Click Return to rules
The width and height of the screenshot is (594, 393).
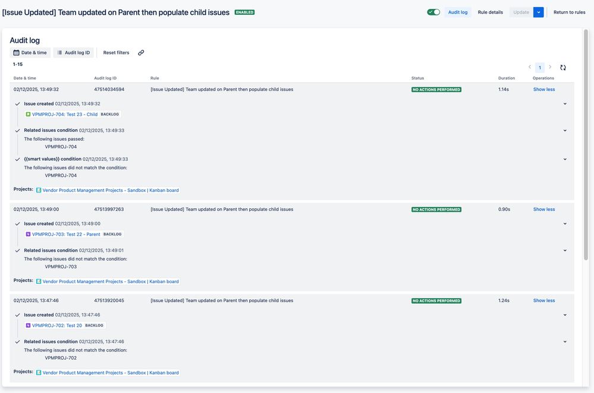569,12
